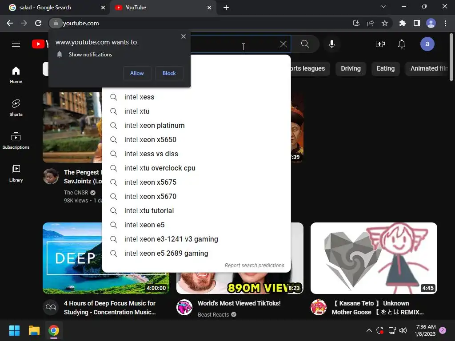Select suggestion intel xess vs dlss
The height and width of the screenshot is (341, 455).
coord(196,154)
